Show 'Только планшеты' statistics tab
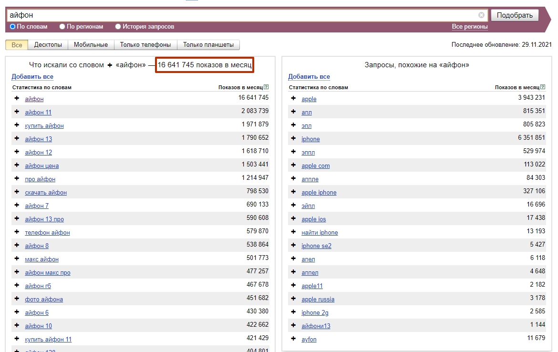Image resolution: width=558 pixels, height=352 pixels. (208, 45)
